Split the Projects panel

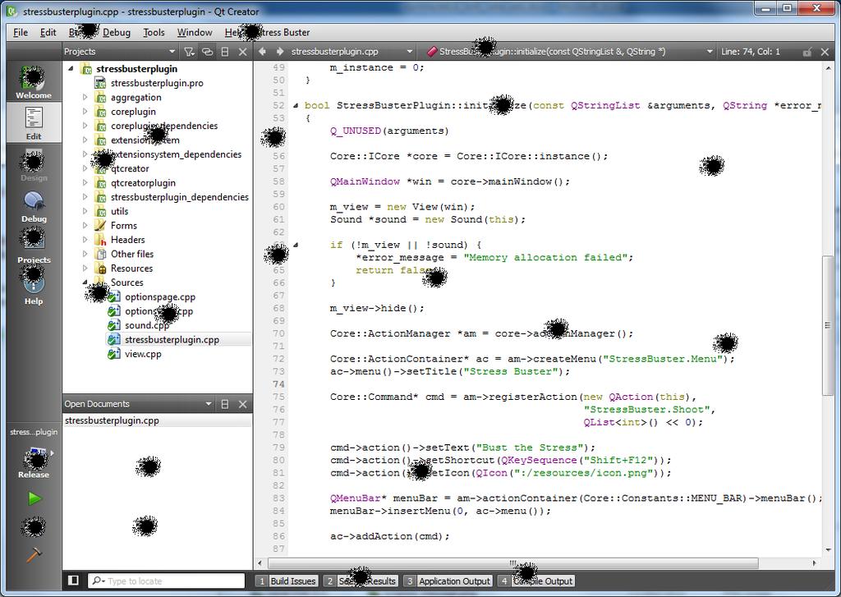[225, 52]
